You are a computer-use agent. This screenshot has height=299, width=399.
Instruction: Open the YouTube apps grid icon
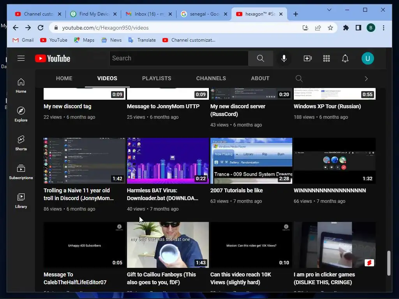coord(327,58)
